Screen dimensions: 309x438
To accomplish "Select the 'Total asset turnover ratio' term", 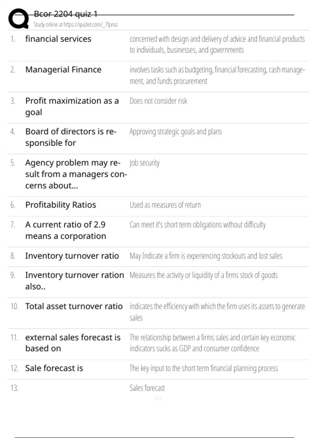I will [74, 306].
